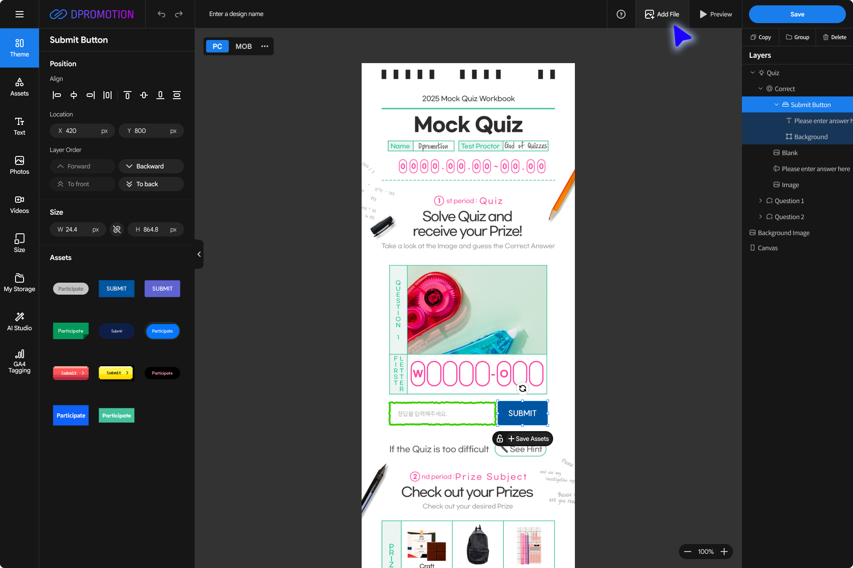Collapse the left properties panel

click(199, 254)
